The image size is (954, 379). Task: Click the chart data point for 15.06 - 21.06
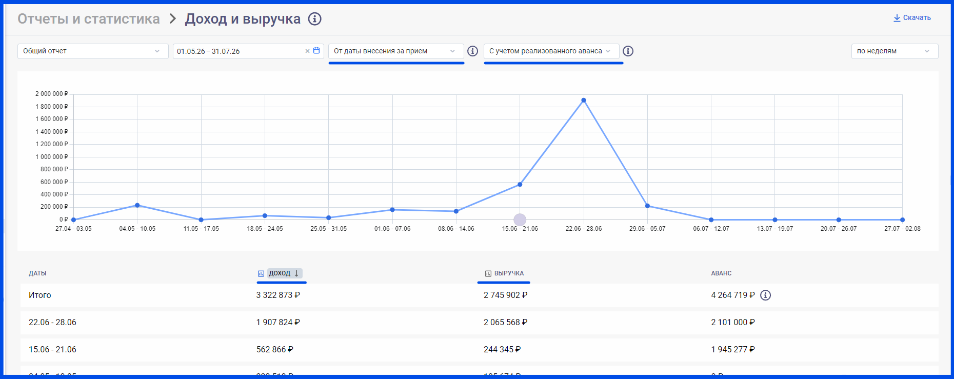coord(520,185)
